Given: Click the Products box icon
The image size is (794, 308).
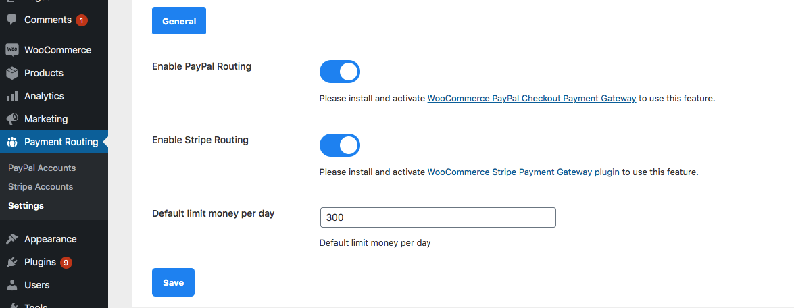Looking at the screenshot, I should [11, 73].
